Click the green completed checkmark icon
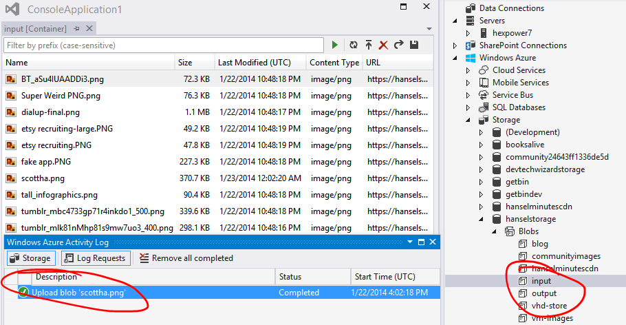This screenshot has width=626, height=325. click(x=23, y=293)
